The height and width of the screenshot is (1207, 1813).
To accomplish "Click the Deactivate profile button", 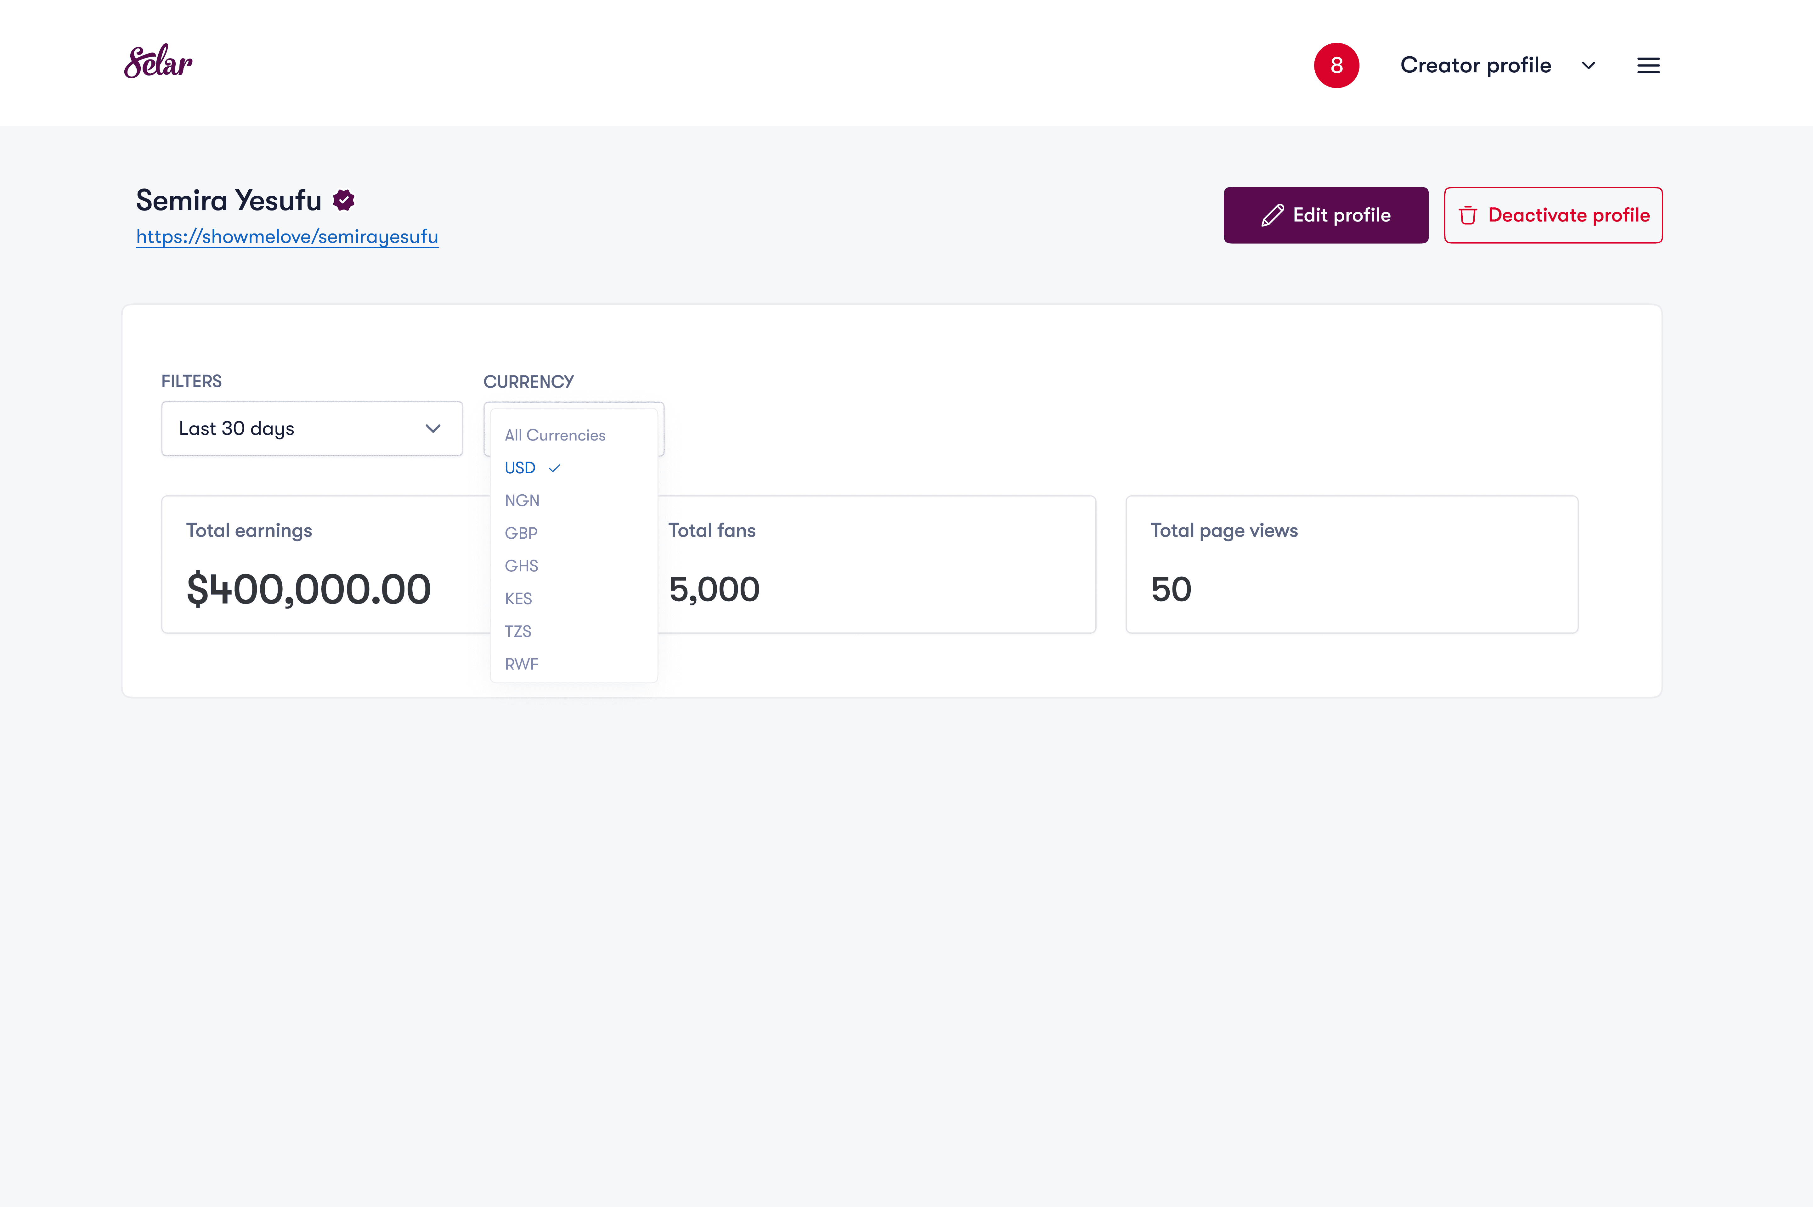I will 1553,216.
